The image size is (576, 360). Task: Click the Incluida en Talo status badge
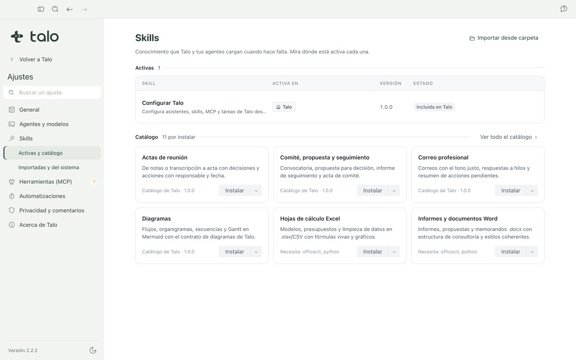point(434,107)
